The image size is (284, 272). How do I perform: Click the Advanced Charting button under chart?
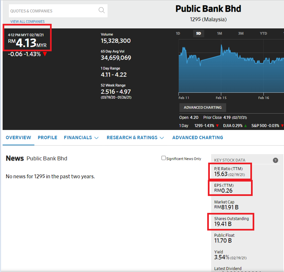[x=202, y=108]
